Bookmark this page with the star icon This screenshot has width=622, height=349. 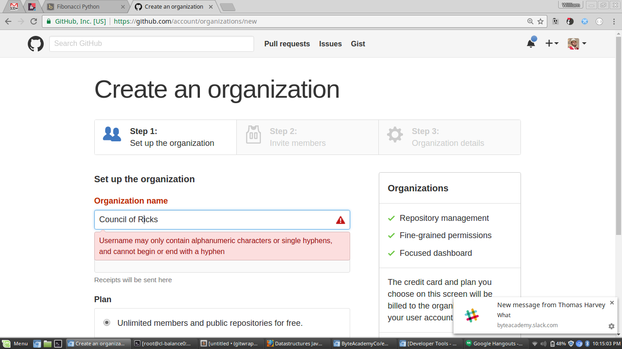coord(540,21)
